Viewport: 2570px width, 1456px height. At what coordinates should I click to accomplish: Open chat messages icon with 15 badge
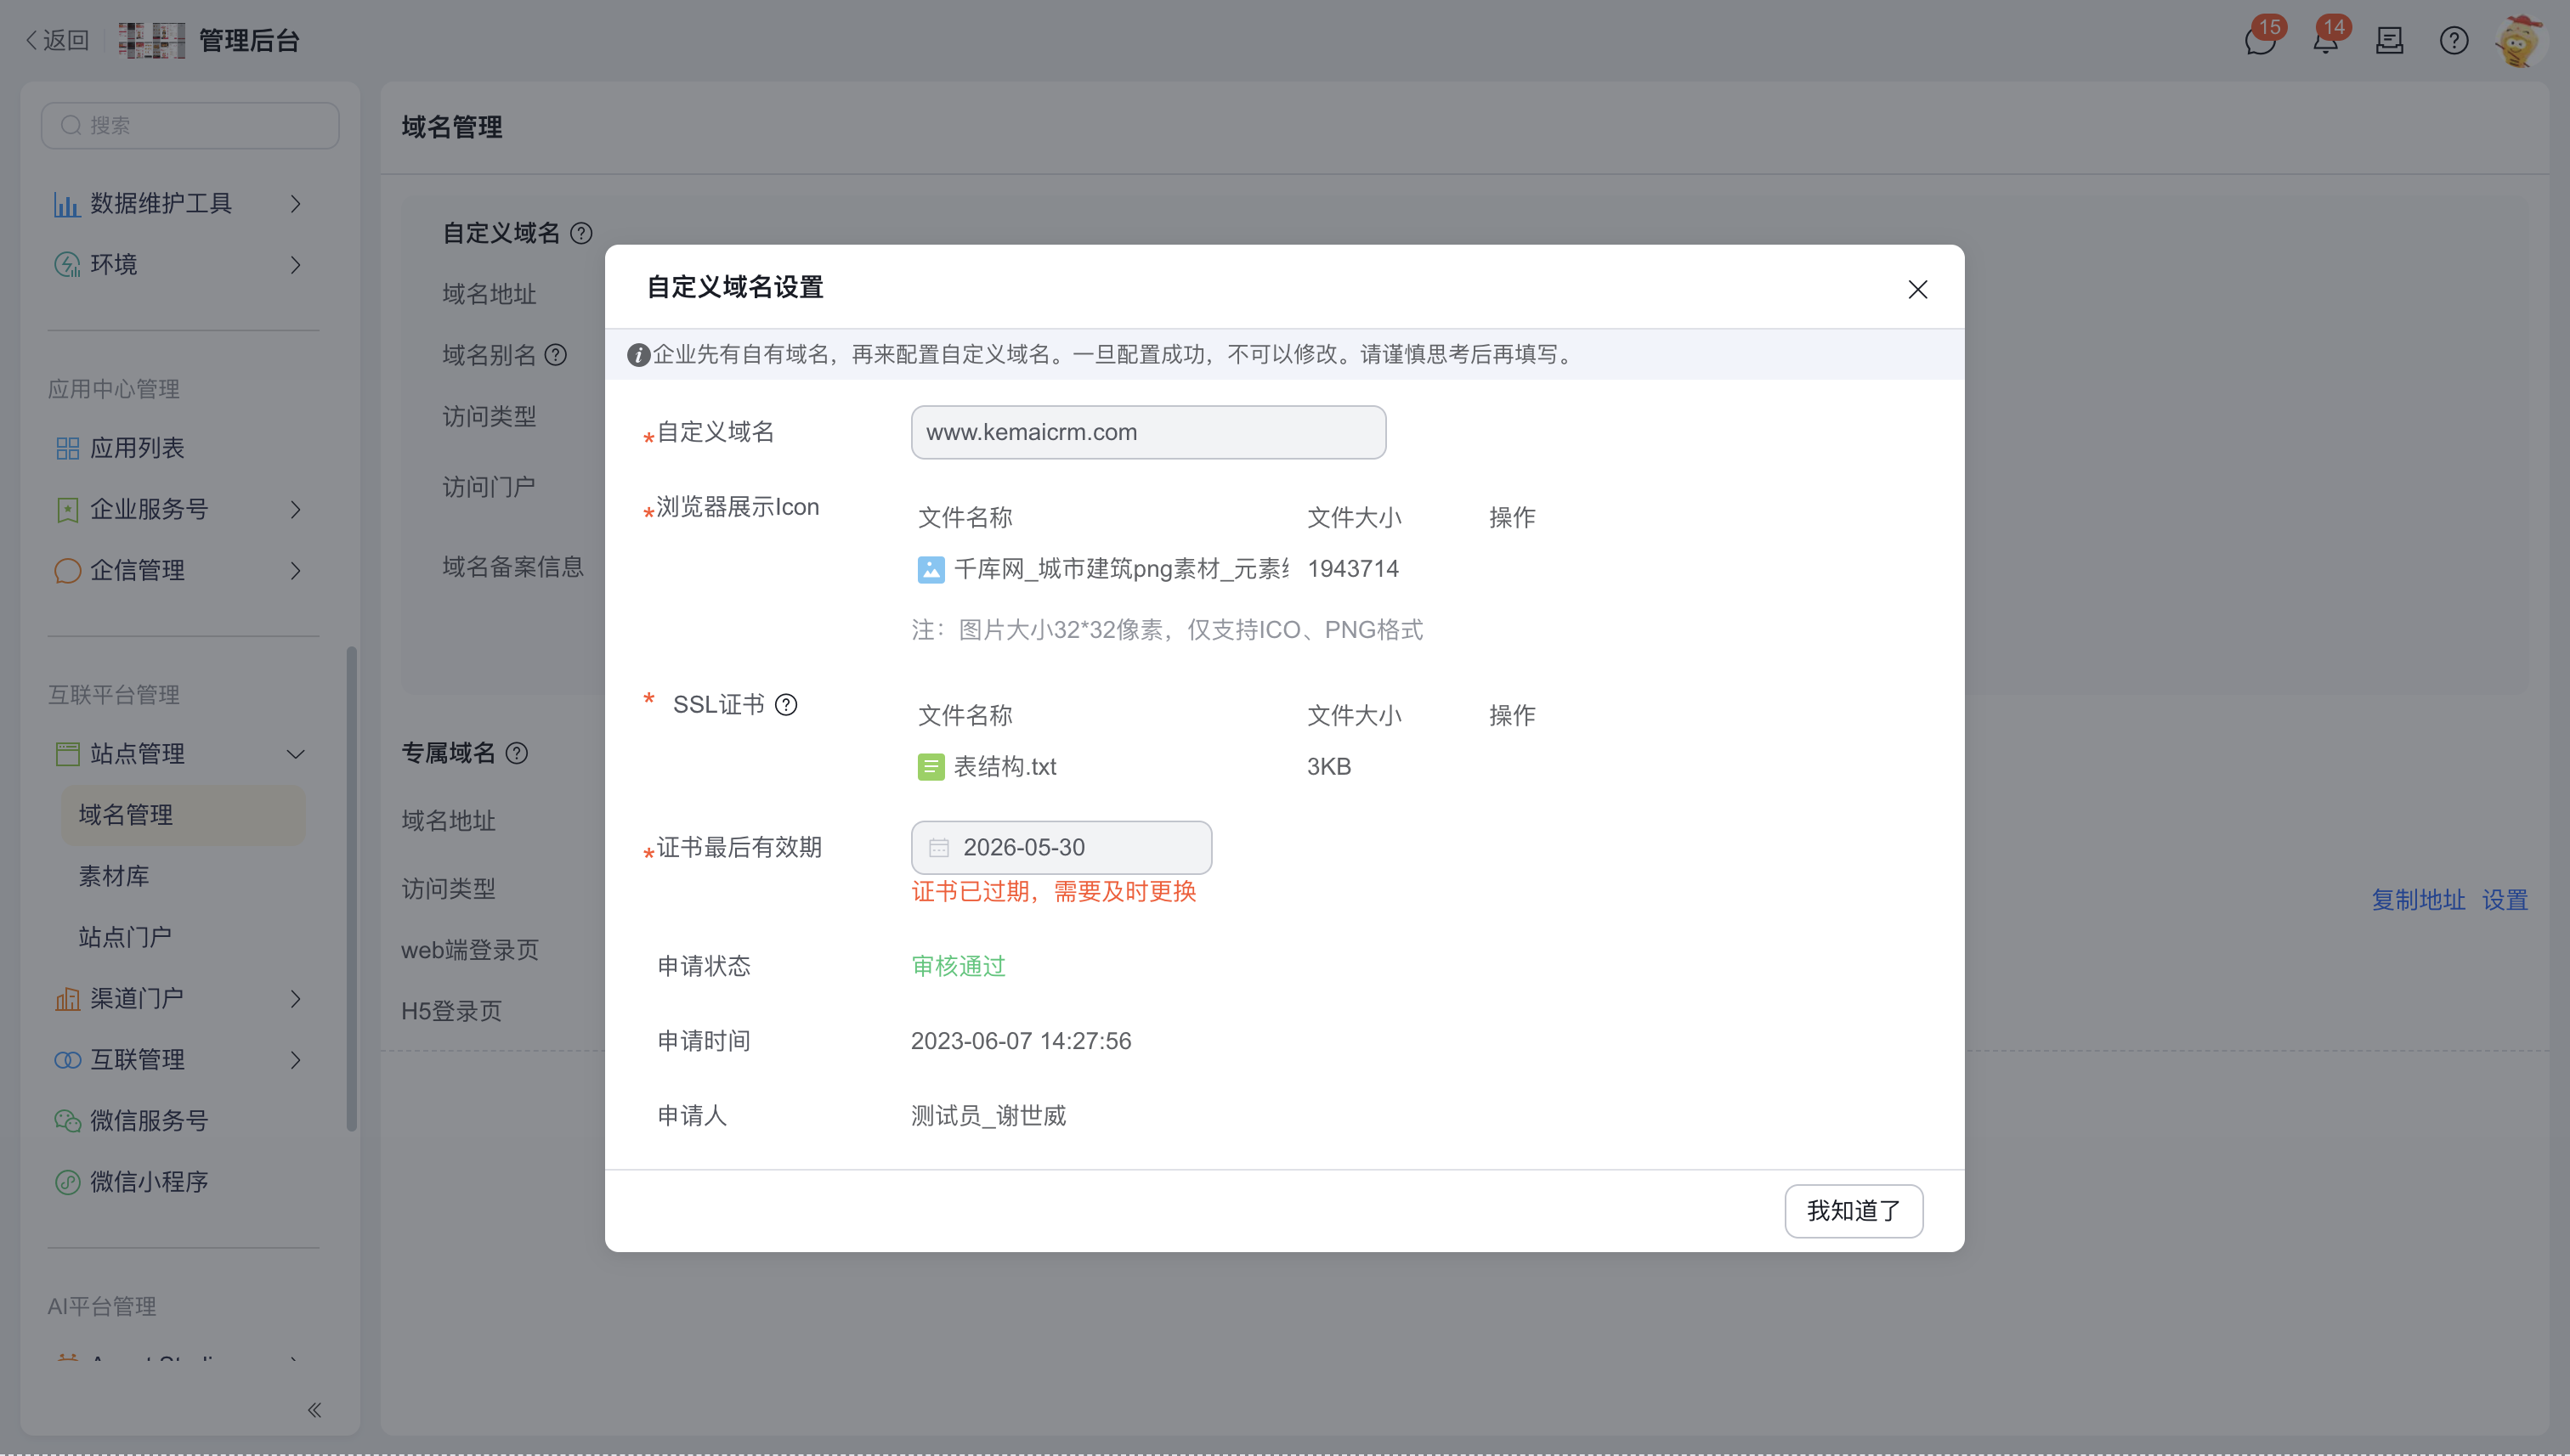[2259, 41]
